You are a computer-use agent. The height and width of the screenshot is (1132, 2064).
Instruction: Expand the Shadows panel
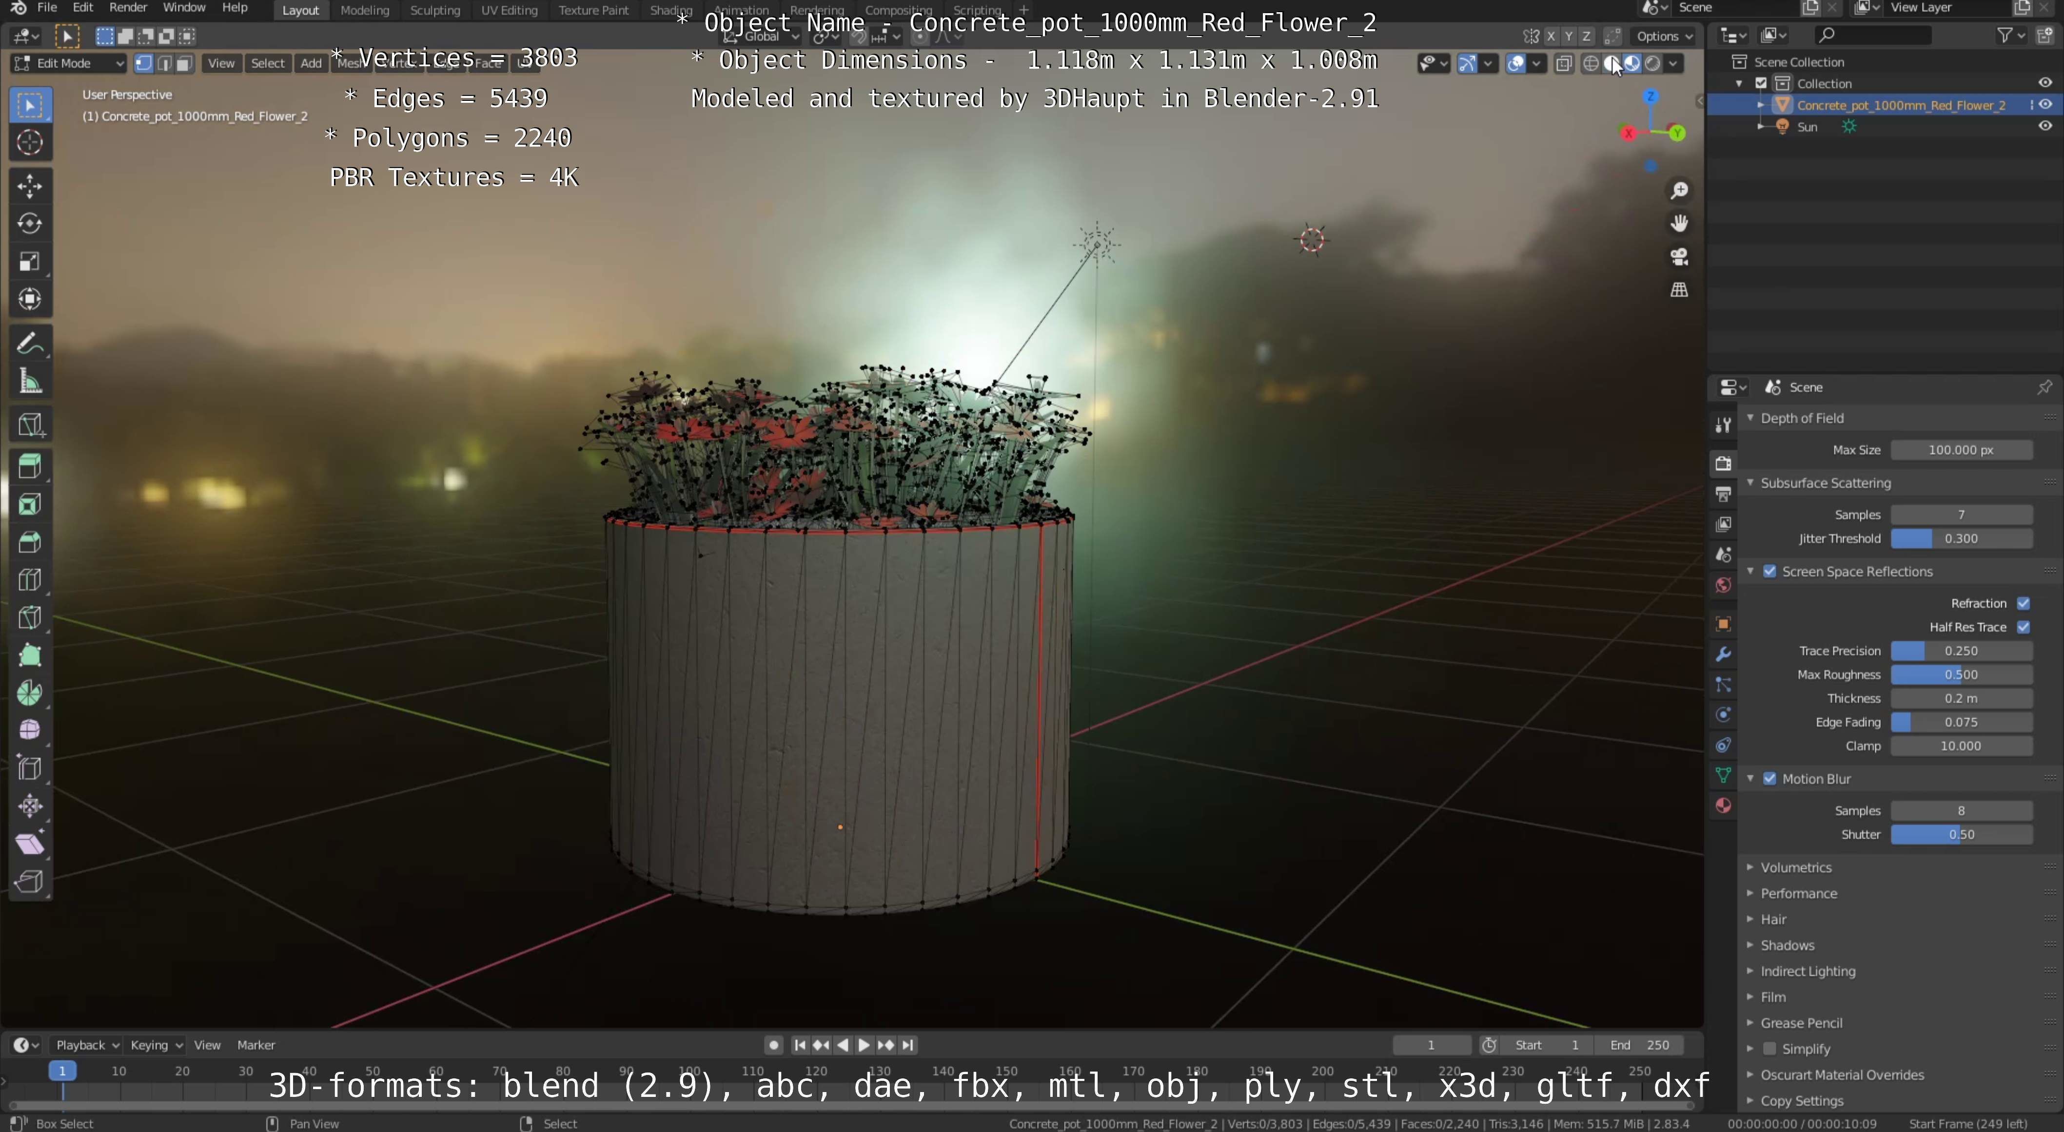(1787, 945)
